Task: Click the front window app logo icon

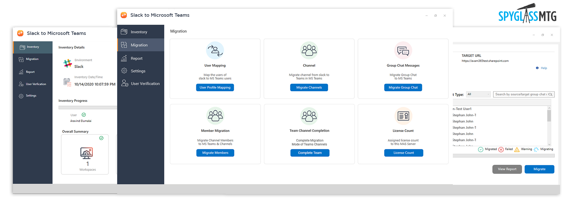Action: 124,15
